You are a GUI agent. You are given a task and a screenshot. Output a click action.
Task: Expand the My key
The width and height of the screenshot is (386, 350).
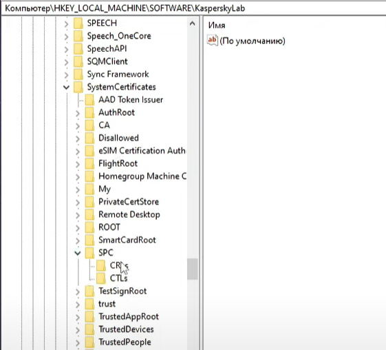tap(78, 189)
